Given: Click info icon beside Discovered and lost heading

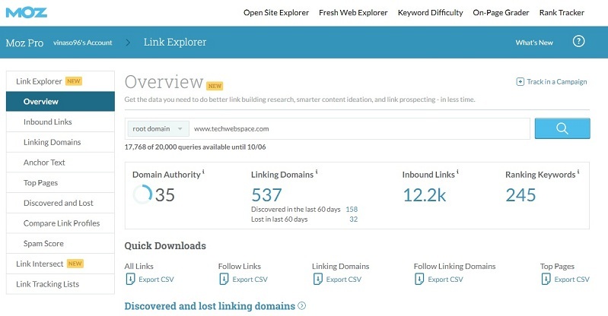Looking at the screenshot, I should click(302, 306).
